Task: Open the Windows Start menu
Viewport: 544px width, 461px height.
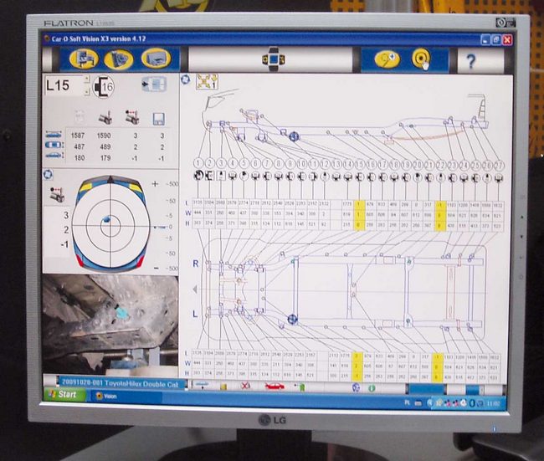Action: [62, 395]
